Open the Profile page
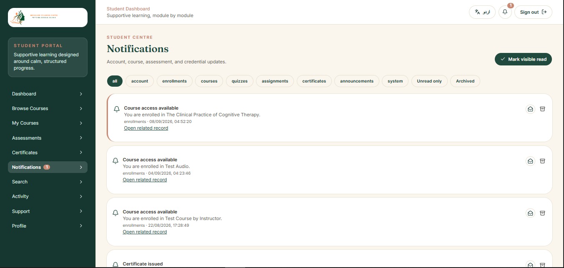Viewport: 564px width, 268px height. coord(48,226)
